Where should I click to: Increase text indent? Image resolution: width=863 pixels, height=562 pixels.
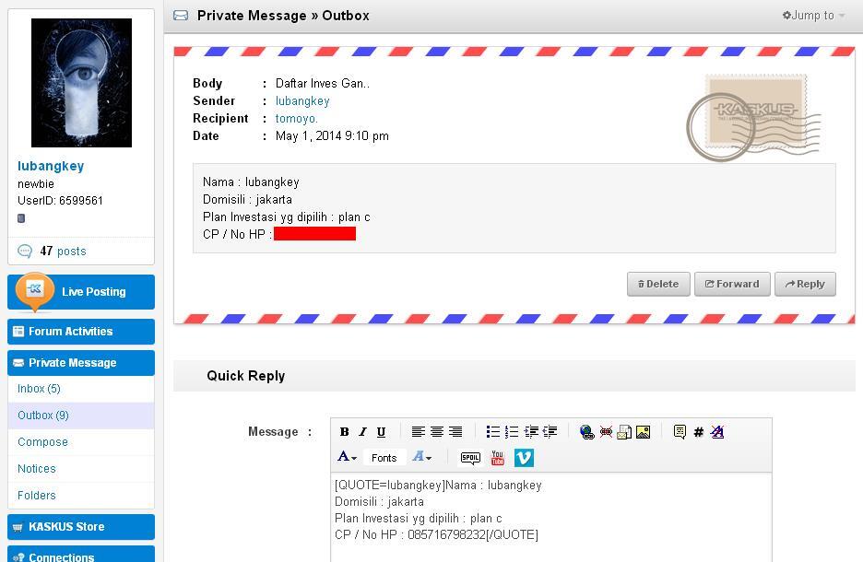531,432
